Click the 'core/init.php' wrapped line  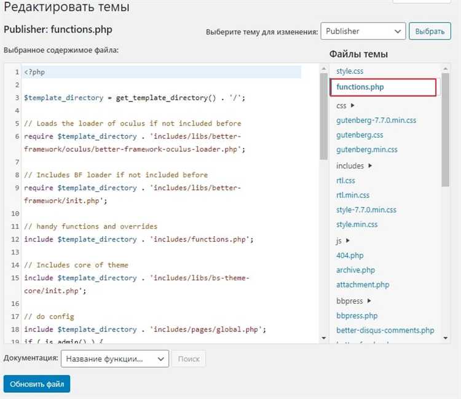(x=55, y=291)
